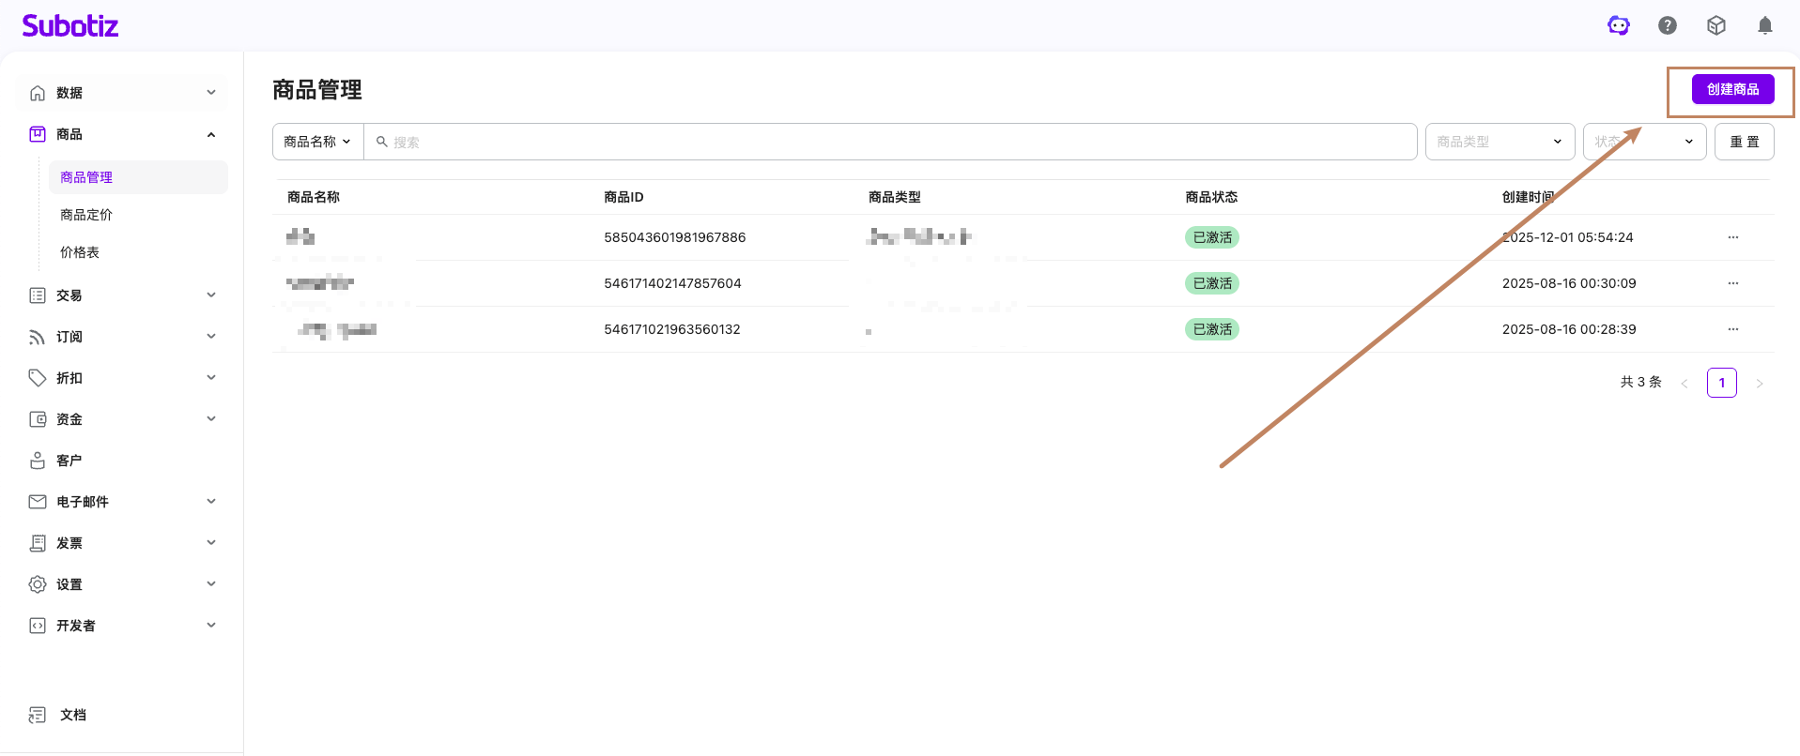Click the 资金 wallet icon
This screenshot has width=1800, height=756.
[x=38, y=419]
